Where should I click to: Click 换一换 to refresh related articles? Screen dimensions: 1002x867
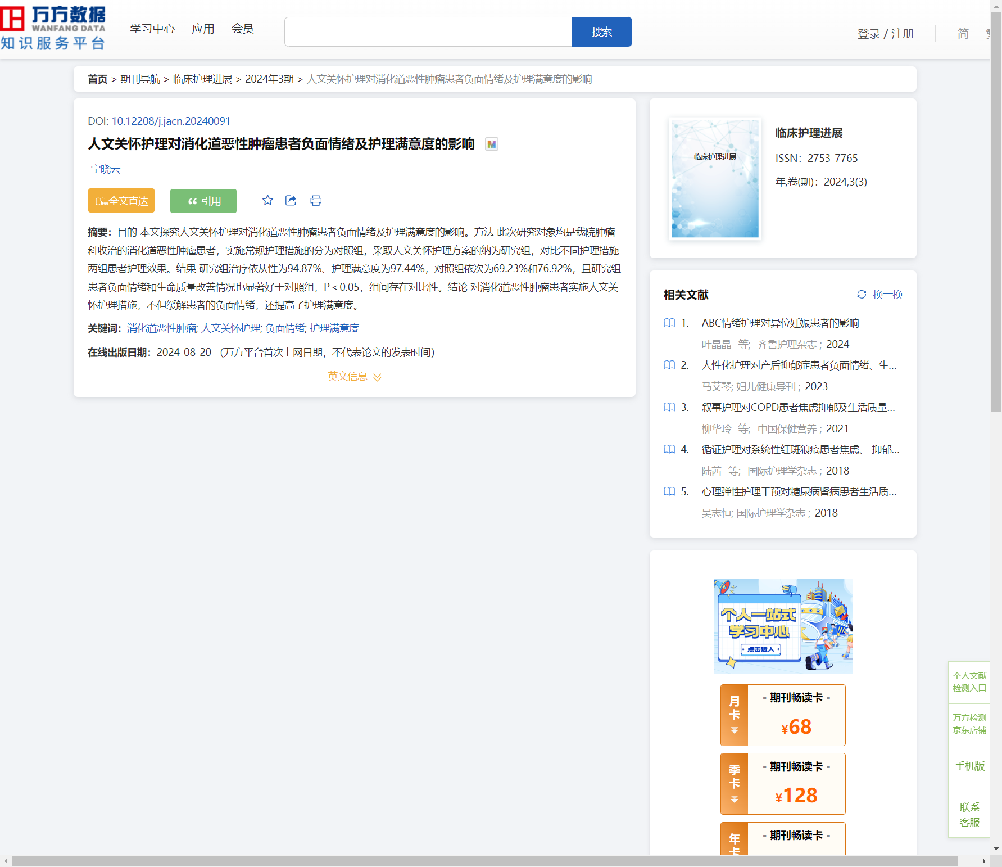(887, 294)
